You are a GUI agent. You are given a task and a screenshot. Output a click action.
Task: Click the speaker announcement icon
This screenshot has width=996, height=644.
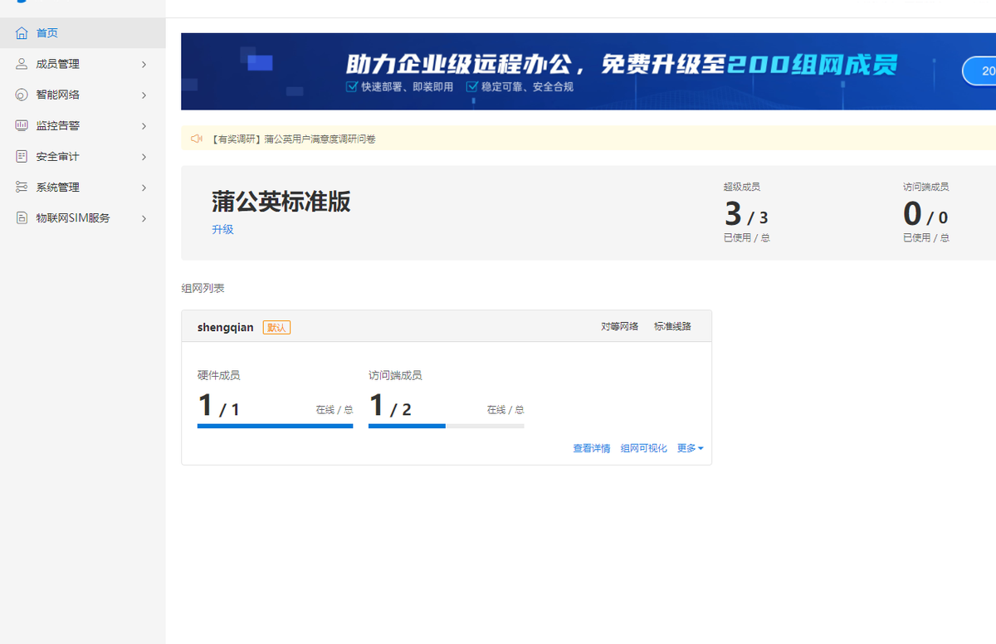tap(197, 139)
